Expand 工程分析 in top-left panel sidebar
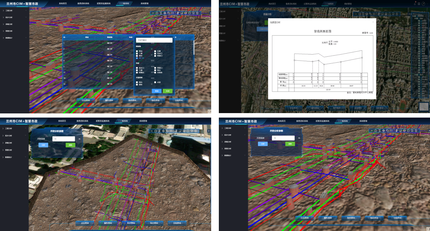This screenshot has width=430, height=231. (9, 11)
